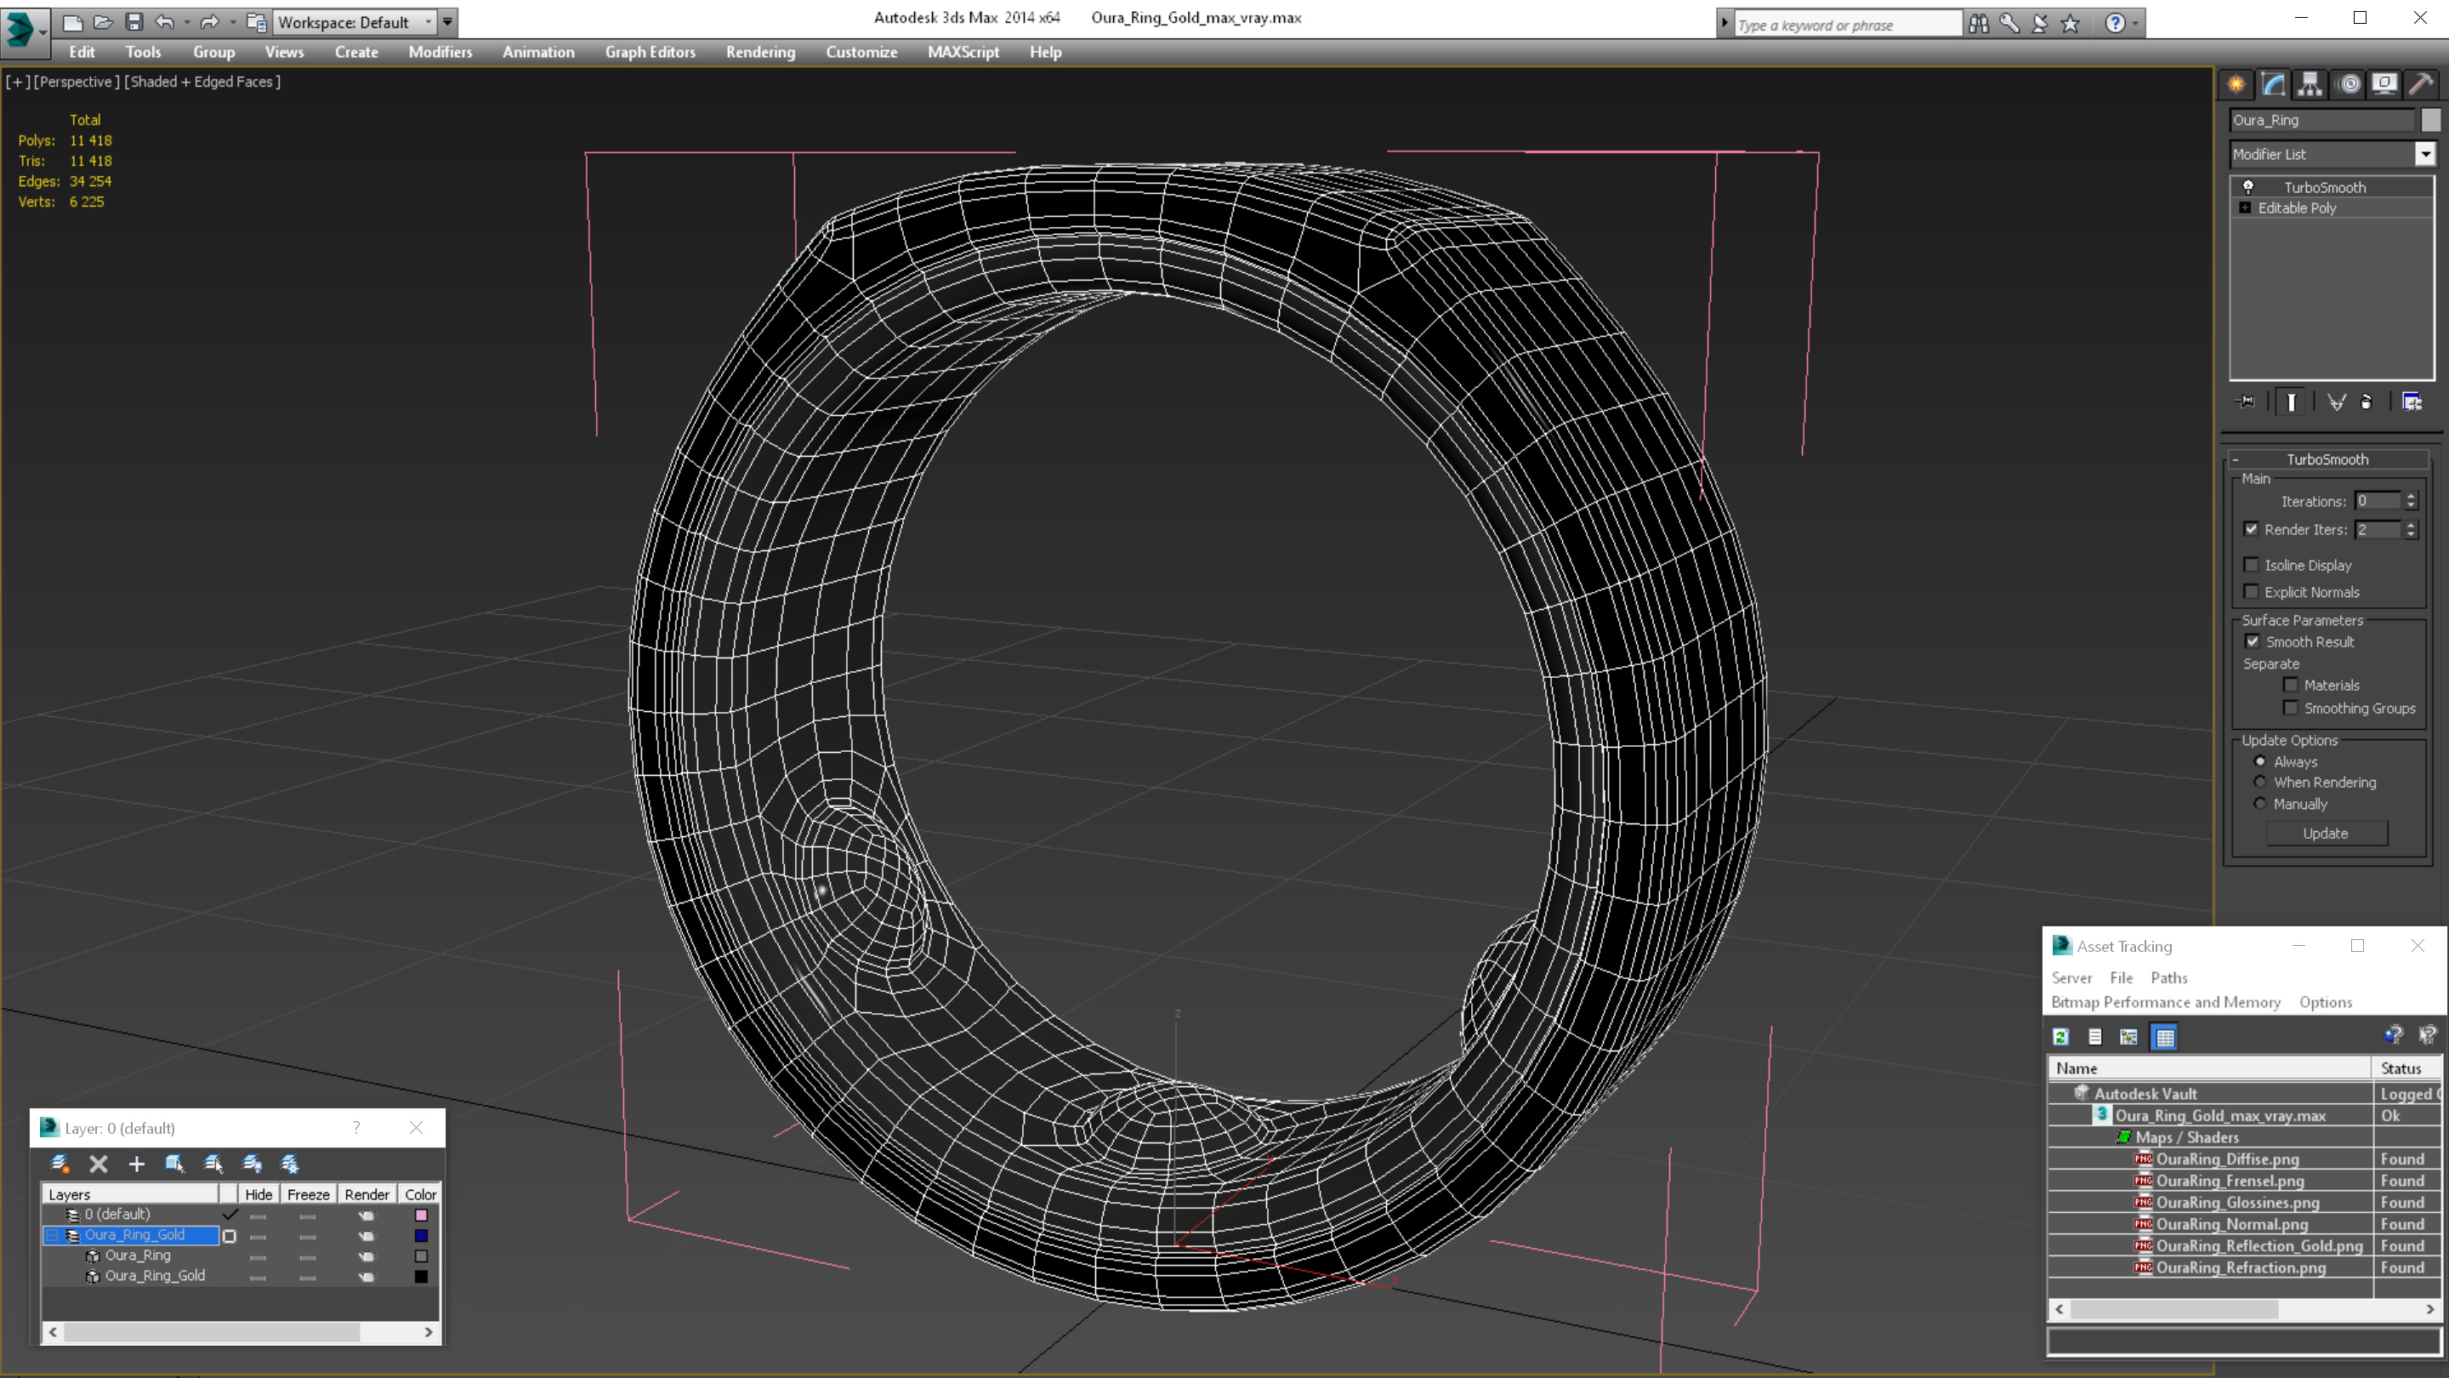
Task: Click the Perspective viewport label
Action: (77, 82)
